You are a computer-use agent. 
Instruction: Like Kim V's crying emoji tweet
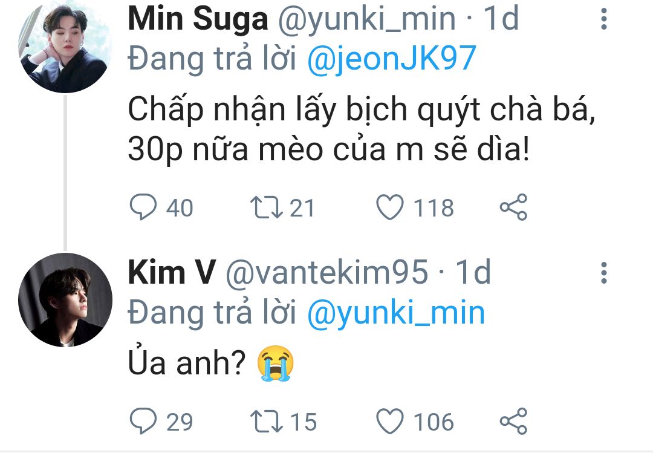(x=390, y=422)
